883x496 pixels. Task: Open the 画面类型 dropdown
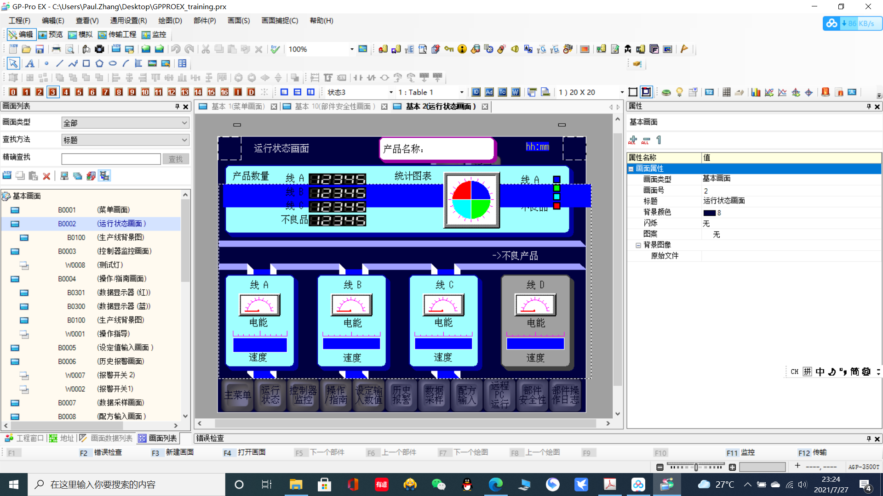click(x=125, y=123)
